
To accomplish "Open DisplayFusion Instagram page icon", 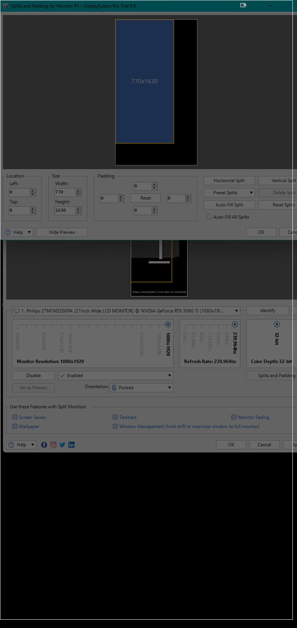I will (53, 445).
